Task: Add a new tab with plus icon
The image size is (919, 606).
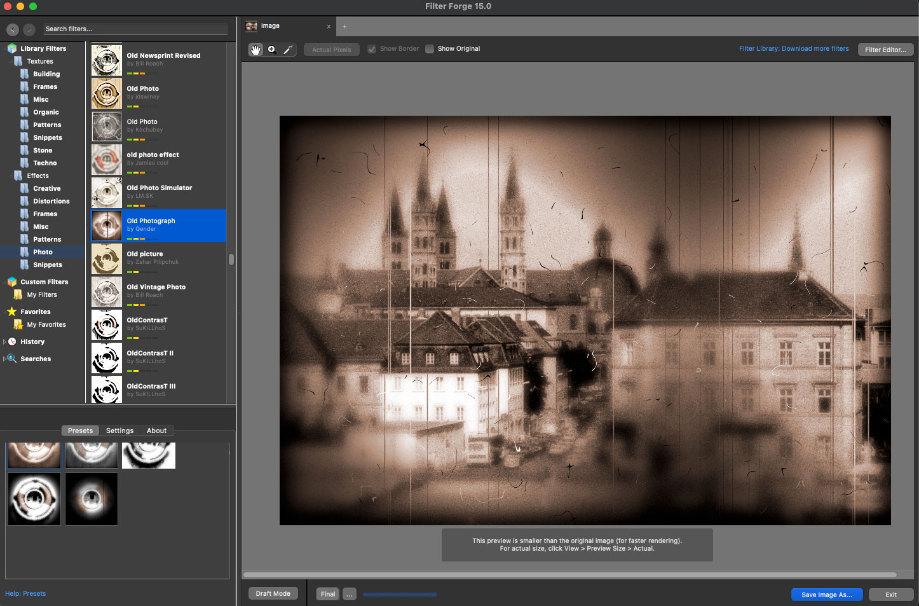Action: pyautogui.click(x=344, y=27)
